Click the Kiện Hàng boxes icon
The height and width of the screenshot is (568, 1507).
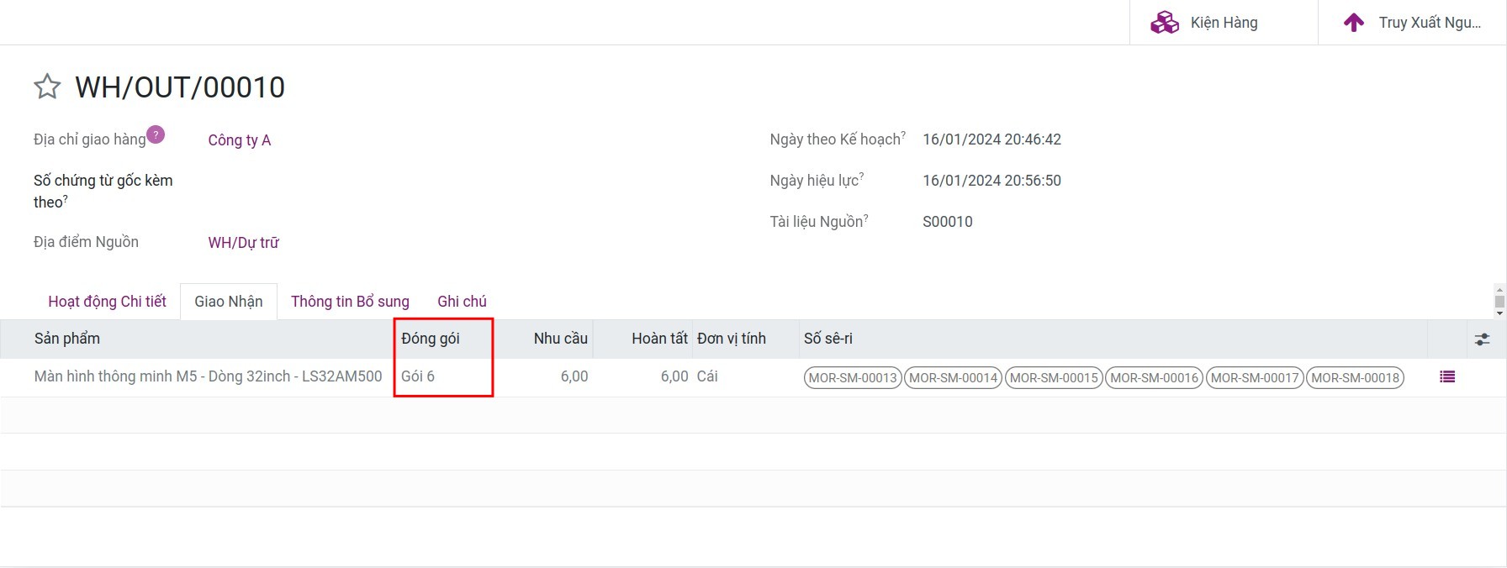pyautogui.click(x=1164, y=23)
